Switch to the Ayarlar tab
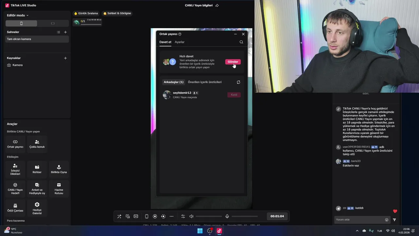Screen dimensions: 419x236 pyautogui.click(x=179, y=42)
